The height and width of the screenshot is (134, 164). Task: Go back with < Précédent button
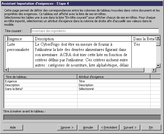click(109, 127)
